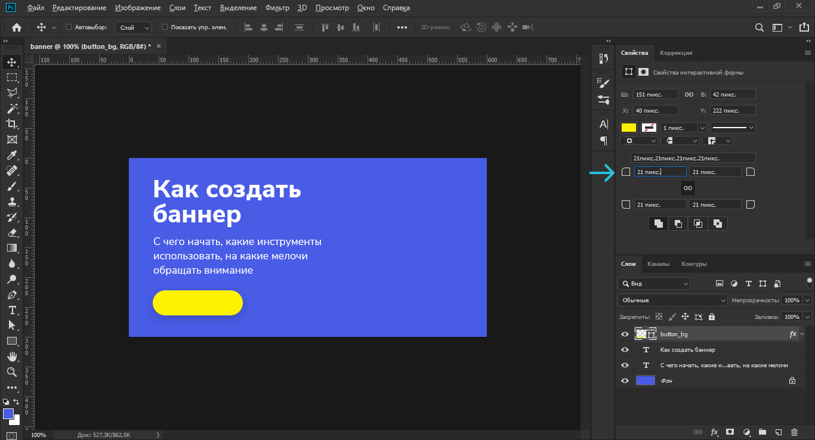Open the Файл menu
815x440 pixels.
pos(35,8)
